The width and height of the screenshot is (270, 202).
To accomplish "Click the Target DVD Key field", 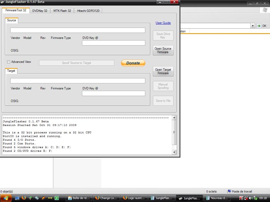I will [x=113, y=93].
